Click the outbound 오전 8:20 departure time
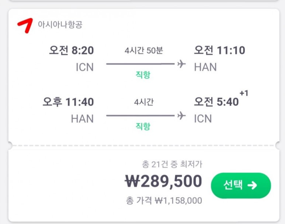Image resolution: width=285 pixels, height=224 pixels. click(x=71, y=50)
